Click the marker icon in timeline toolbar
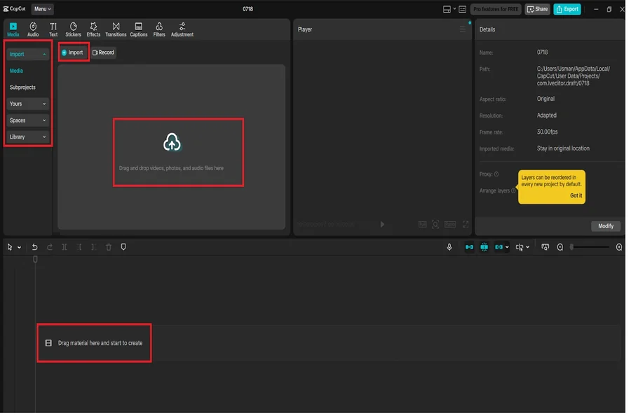Viewport: 631px width, 420px height. (x=123, y=247)
